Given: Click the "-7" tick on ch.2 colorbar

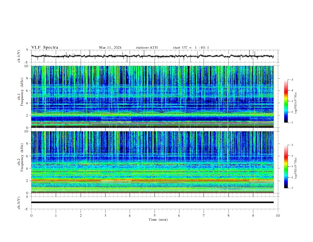Looking at the screenshot, I should tap(292, 188).
